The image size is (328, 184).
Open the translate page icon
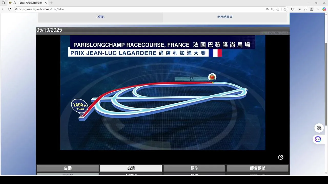267,9
